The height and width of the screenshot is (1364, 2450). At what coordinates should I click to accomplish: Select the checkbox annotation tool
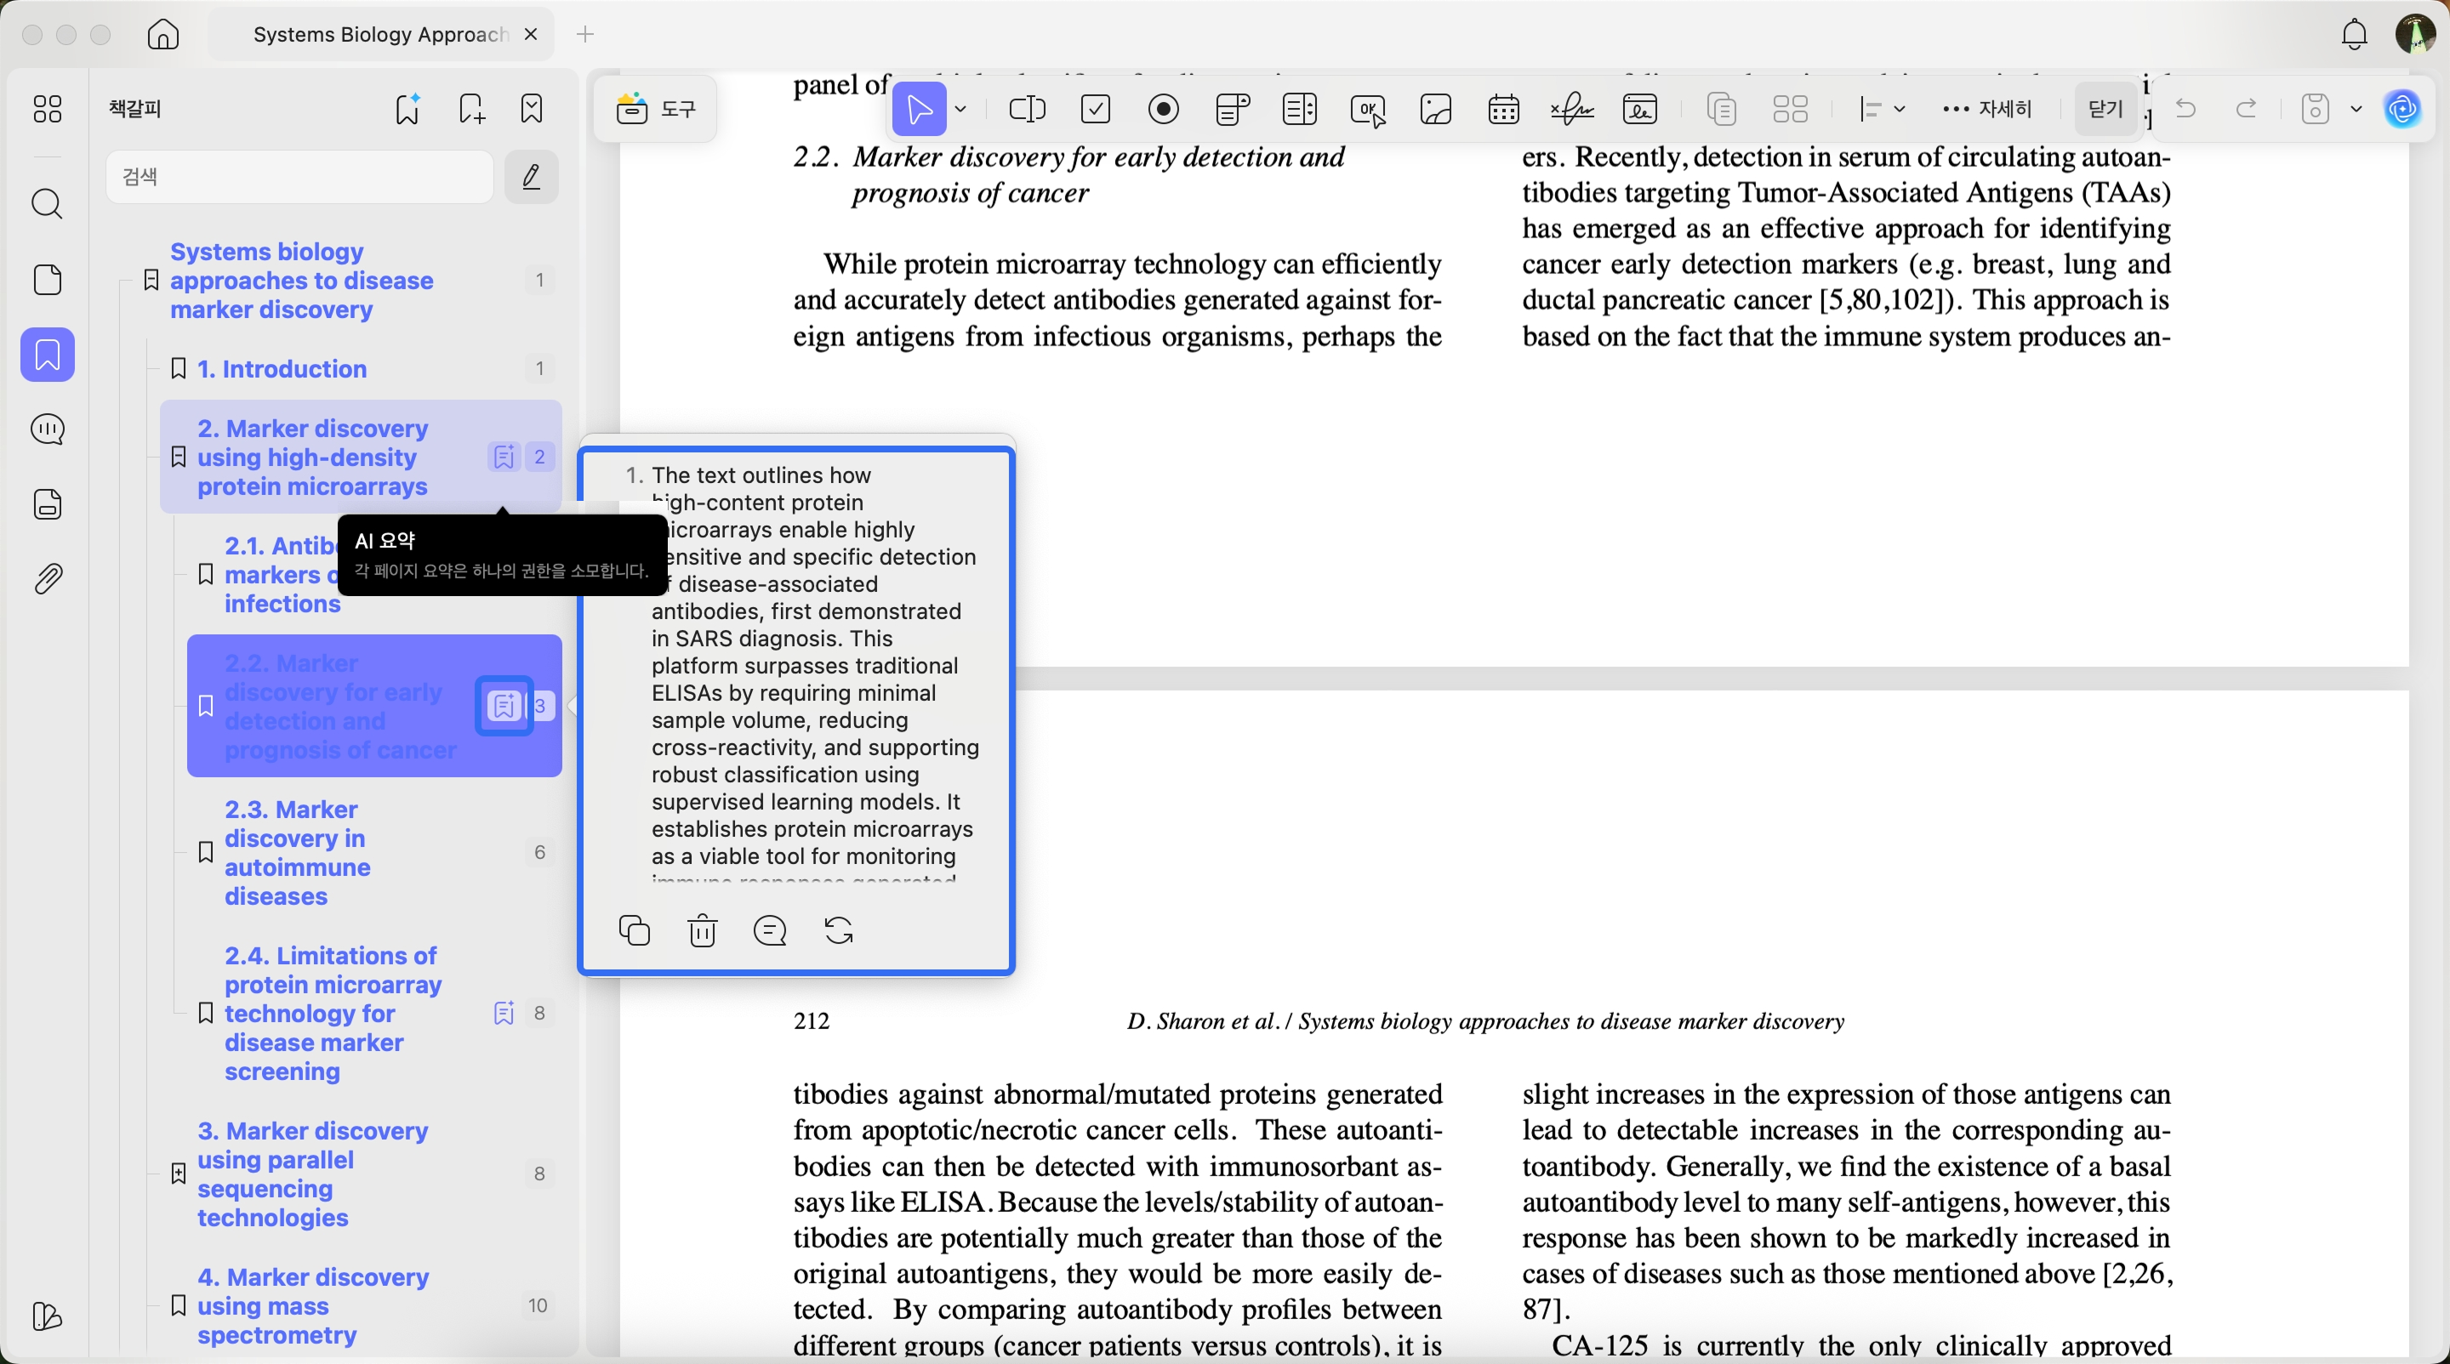click(1096, 108)
